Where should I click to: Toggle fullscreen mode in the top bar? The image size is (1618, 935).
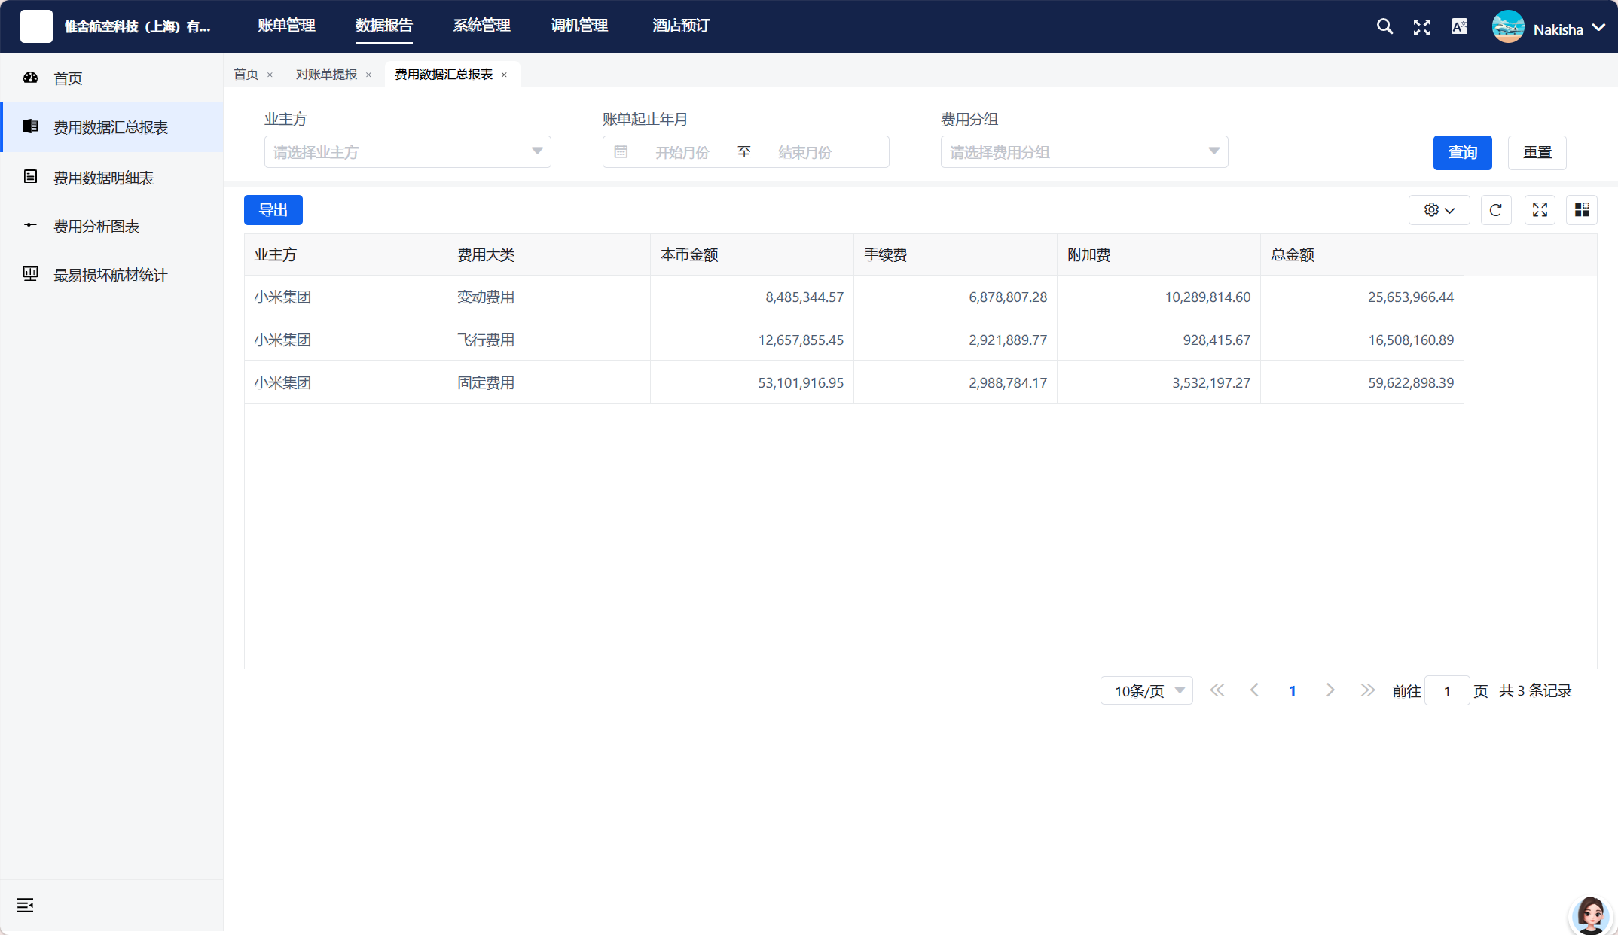pos(1422,28)
